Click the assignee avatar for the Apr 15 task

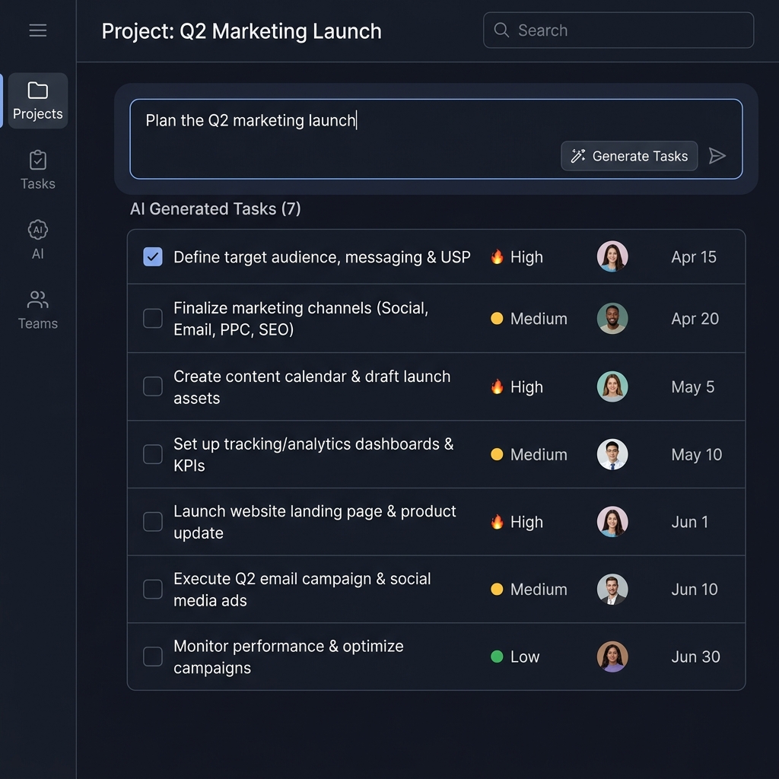(612, 256)
